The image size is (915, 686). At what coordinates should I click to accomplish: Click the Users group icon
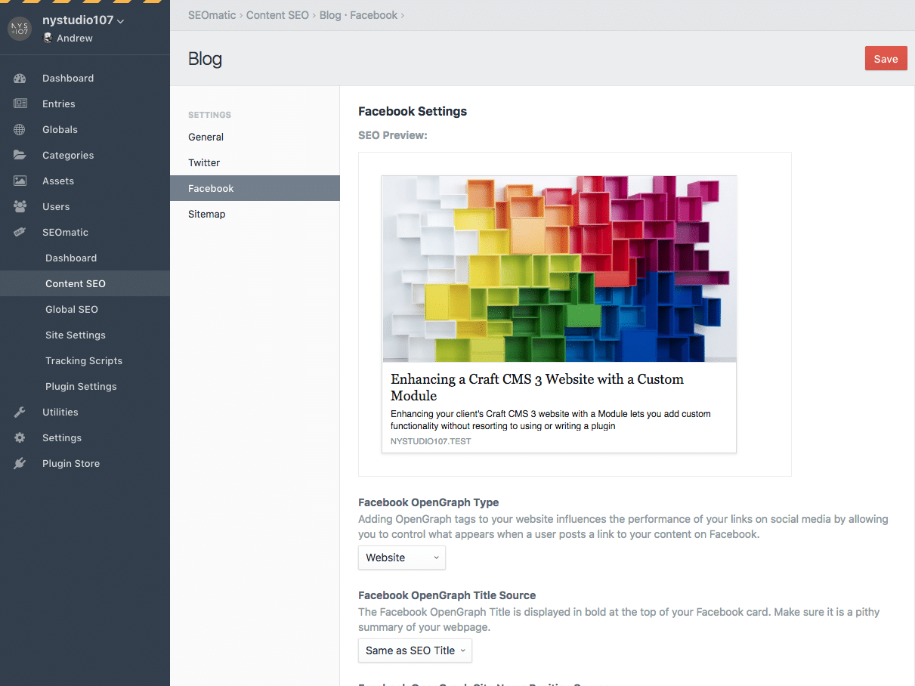pyautogui.click(x=20, y=206)
